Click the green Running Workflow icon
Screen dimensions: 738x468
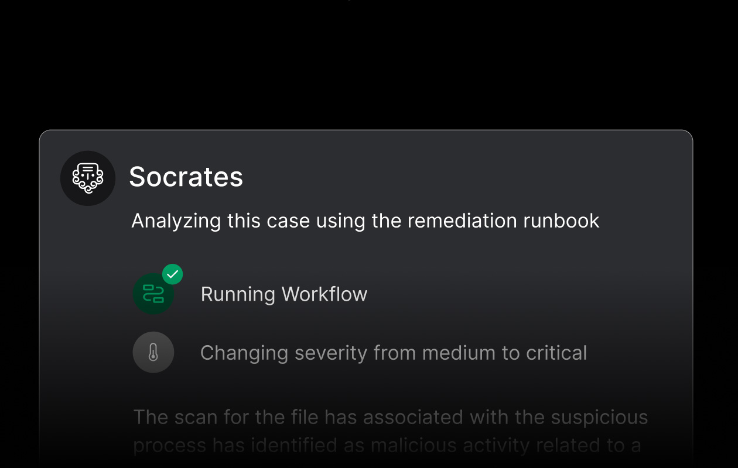[153, 294]
